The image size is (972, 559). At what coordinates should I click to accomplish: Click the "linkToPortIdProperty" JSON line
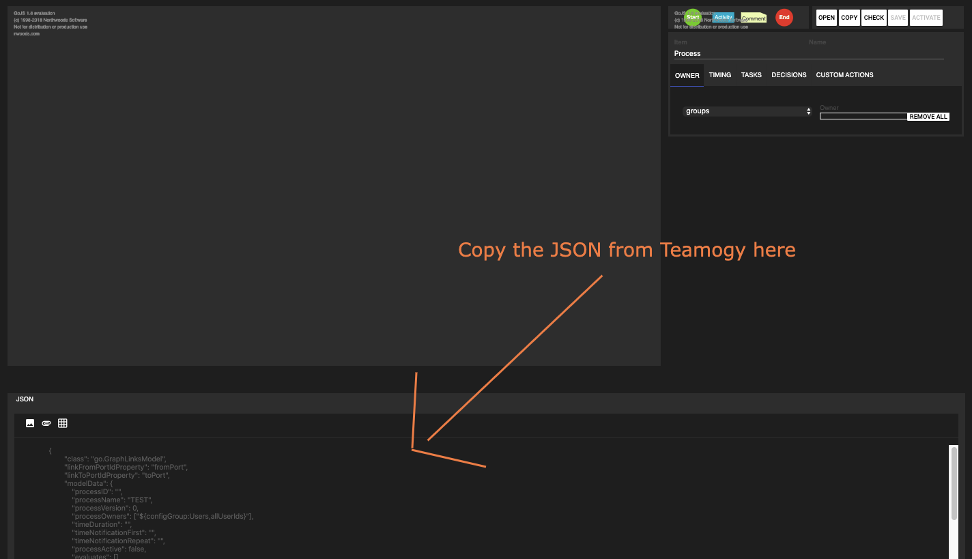click(117, 475)
